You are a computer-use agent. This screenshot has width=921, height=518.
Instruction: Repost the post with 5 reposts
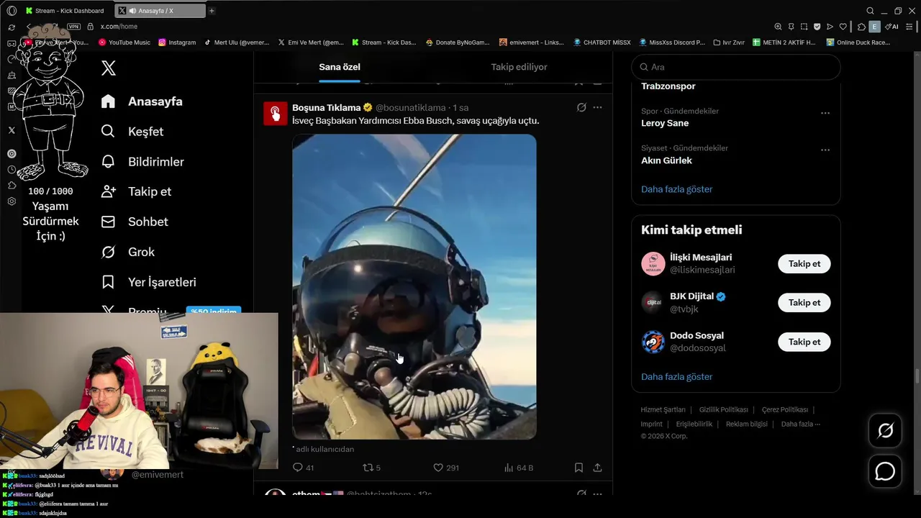point(371,468)
